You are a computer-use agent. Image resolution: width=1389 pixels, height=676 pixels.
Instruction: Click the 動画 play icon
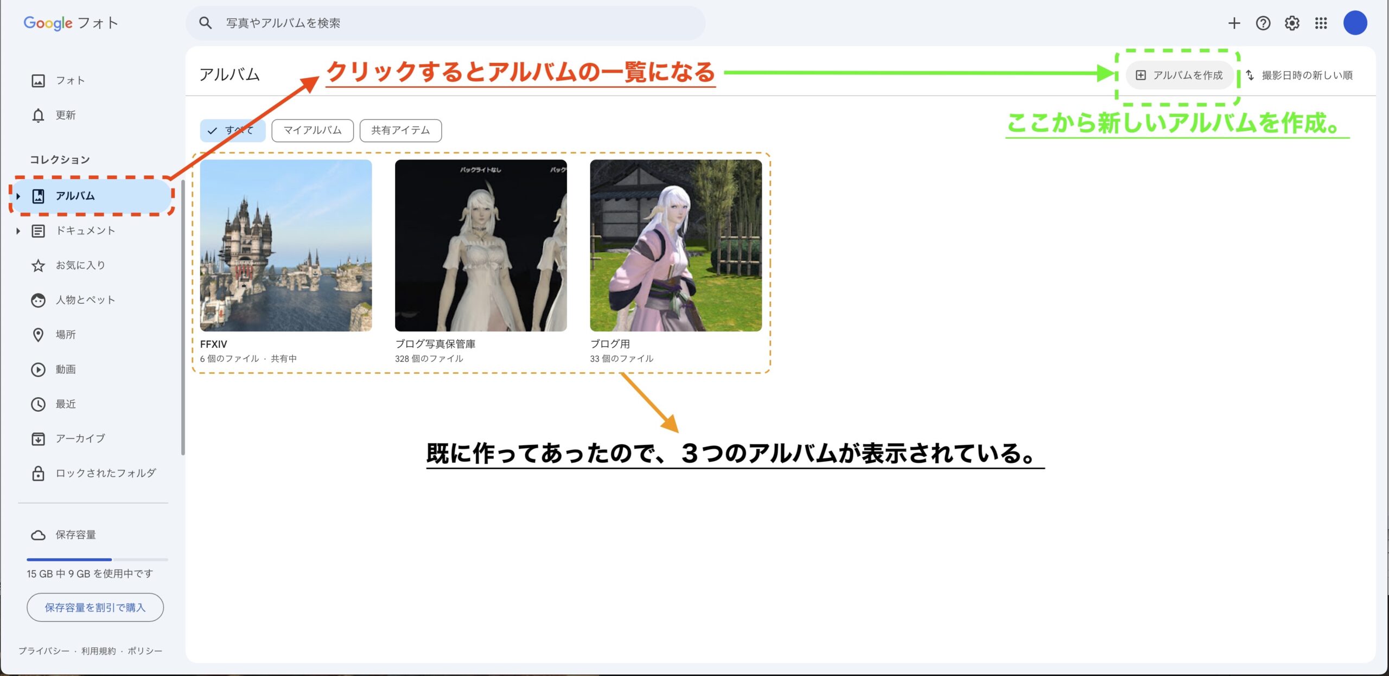point(38,369)
